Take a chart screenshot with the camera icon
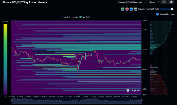 [x=171, y=2]
